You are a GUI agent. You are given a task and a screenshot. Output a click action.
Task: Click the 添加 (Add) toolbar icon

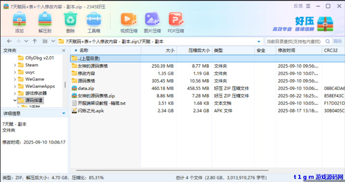coord(19,20)
